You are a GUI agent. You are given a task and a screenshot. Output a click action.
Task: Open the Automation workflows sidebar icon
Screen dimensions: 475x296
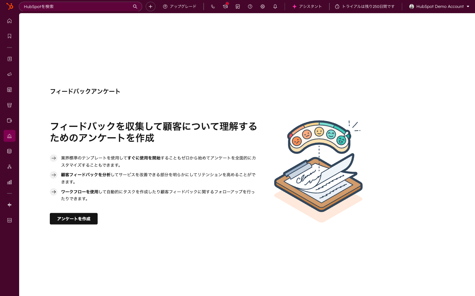pyautogui.click(x=10, y=167)
